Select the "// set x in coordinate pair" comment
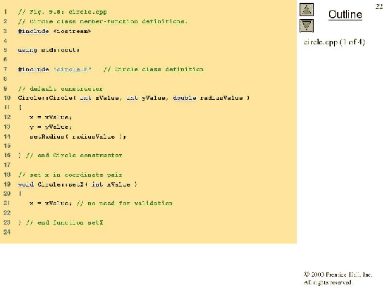Image resolution: width=387 pixels, height=290 pixels. (x=70, y=175)
